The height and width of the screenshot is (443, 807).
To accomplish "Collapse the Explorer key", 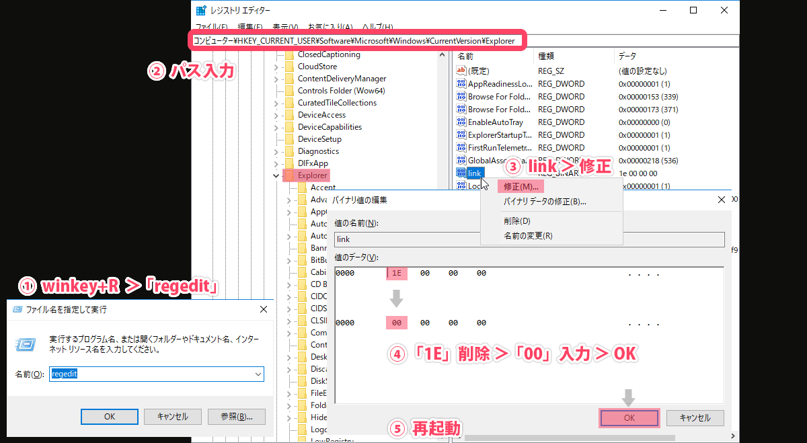I will point(276,175).
